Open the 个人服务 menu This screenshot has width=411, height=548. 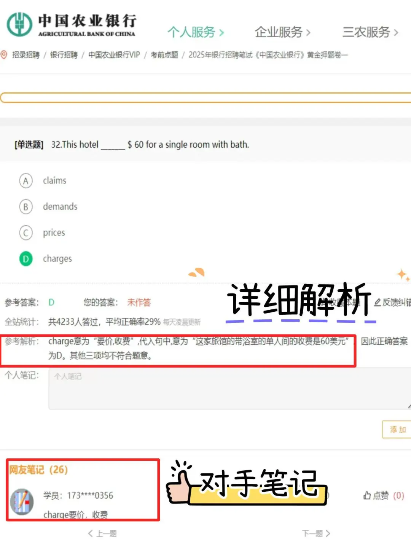coord(196,32)
